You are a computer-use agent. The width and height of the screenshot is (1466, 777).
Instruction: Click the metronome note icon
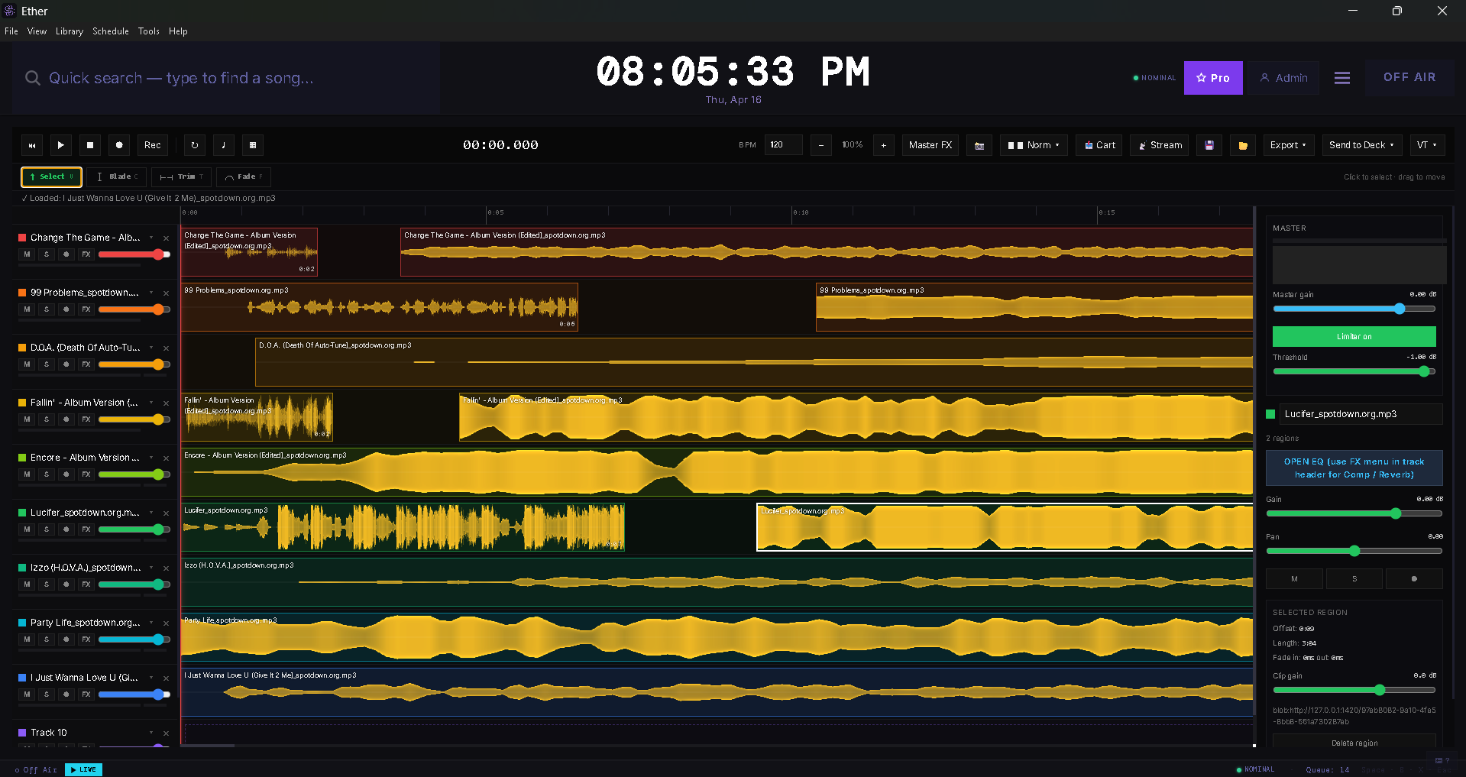click(x=223, y=145)
